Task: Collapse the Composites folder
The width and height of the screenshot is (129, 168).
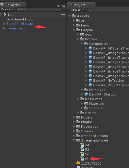Action: click(x=82, y=44)
